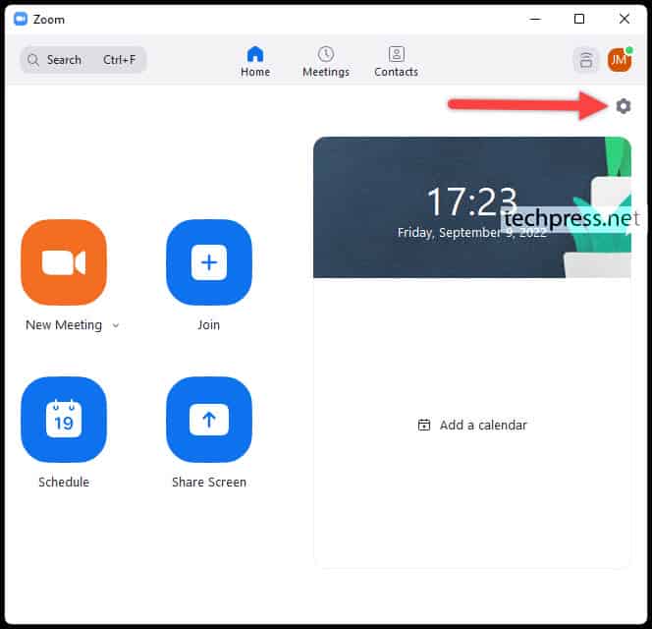Open the Meetings tab
The height and width of the screenshot is (629, 652).
point(326,62)
